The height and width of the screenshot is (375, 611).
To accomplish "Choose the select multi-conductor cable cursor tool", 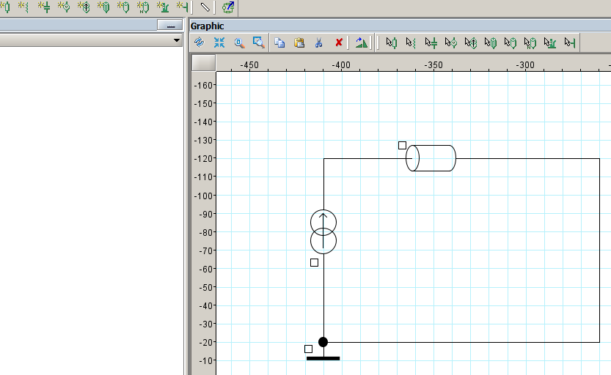I will tap(491, 42).
